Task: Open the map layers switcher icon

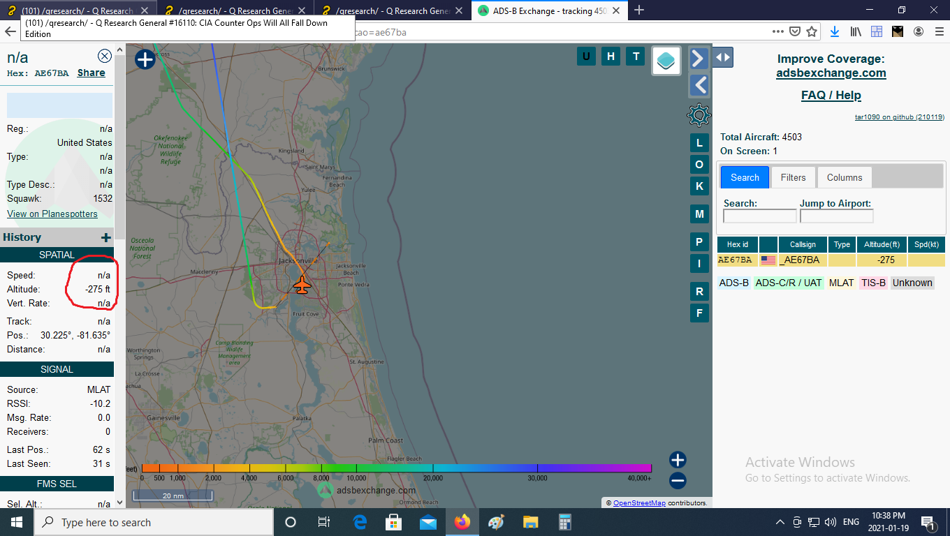Action: click(x=667, y=61)
